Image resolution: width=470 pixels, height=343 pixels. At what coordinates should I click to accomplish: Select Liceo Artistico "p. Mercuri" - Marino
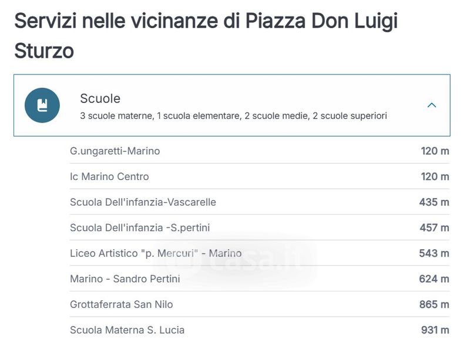point(156,253)
